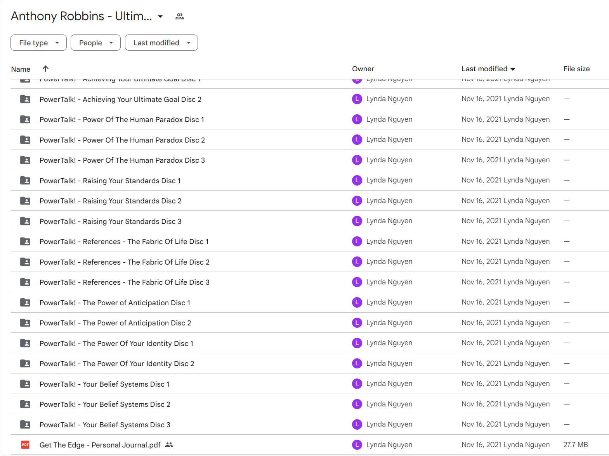This screenshot has width=609, height=456.
Task: Select 'PowerTalk! - Achieving Your Ultimate Goal Disc 2'
Action: click(x=120, y=99)
